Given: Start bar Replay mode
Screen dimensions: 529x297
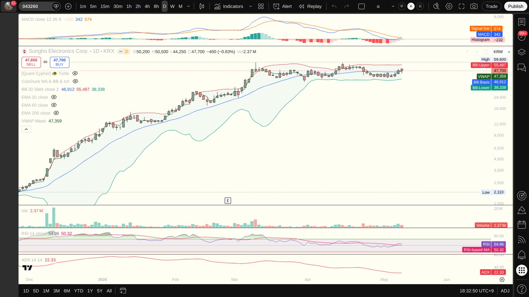Looking at the screenshot, I should 310,6.
